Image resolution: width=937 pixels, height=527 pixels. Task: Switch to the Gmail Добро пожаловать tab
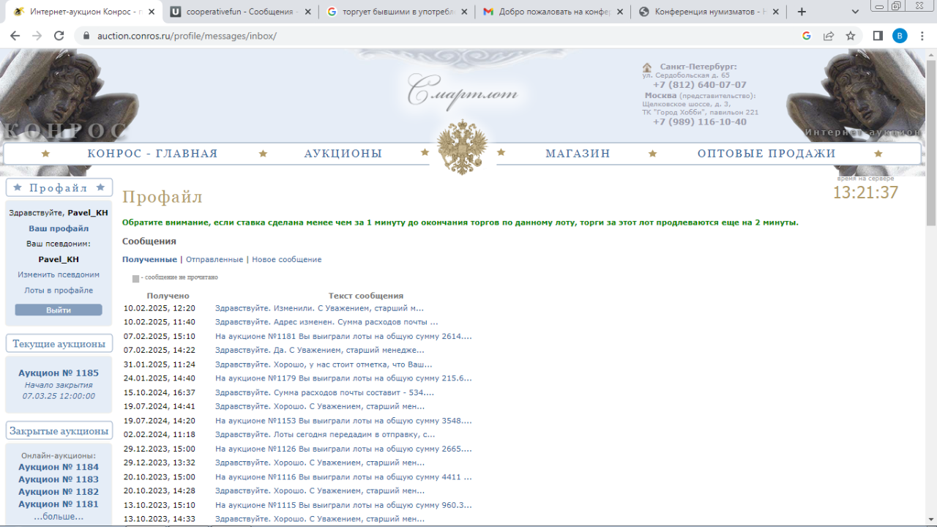pyautogui.click(x=553, y=12)
